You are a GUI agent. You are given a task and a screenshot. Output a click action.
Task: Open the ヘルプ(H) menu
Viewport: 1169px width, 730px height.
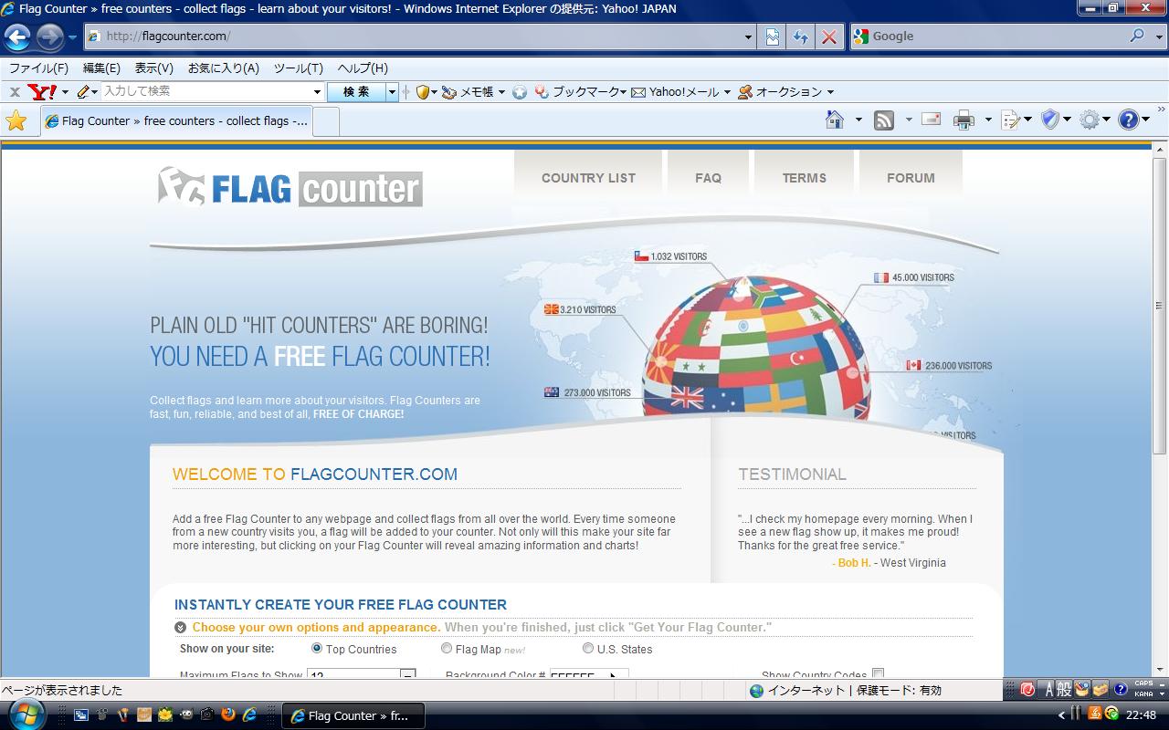pyautogui.click(x=363, y=68)
